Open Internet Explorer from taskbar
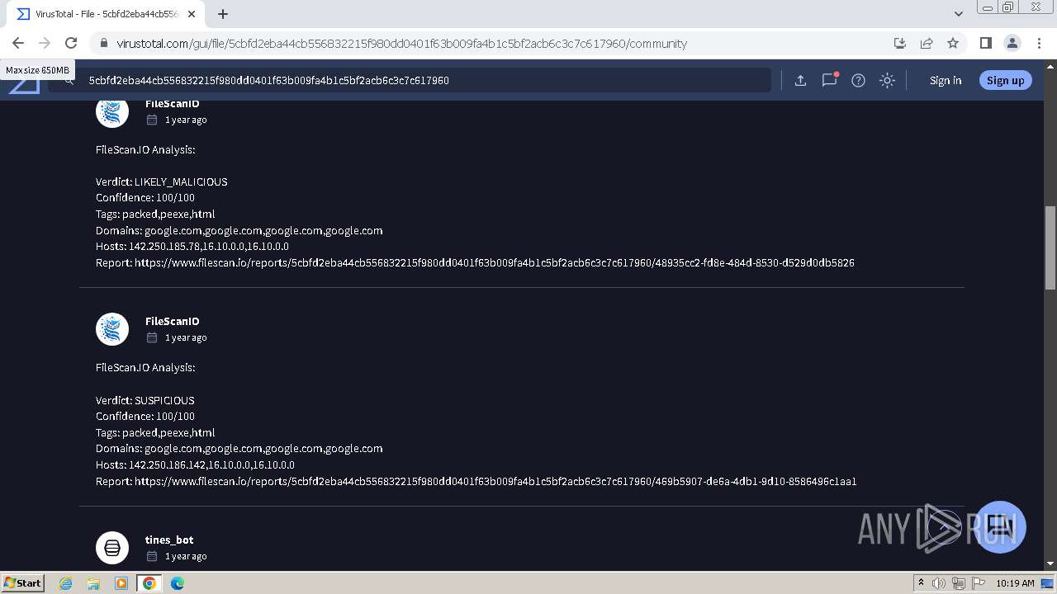1057x594 pixels. (66, 583)
